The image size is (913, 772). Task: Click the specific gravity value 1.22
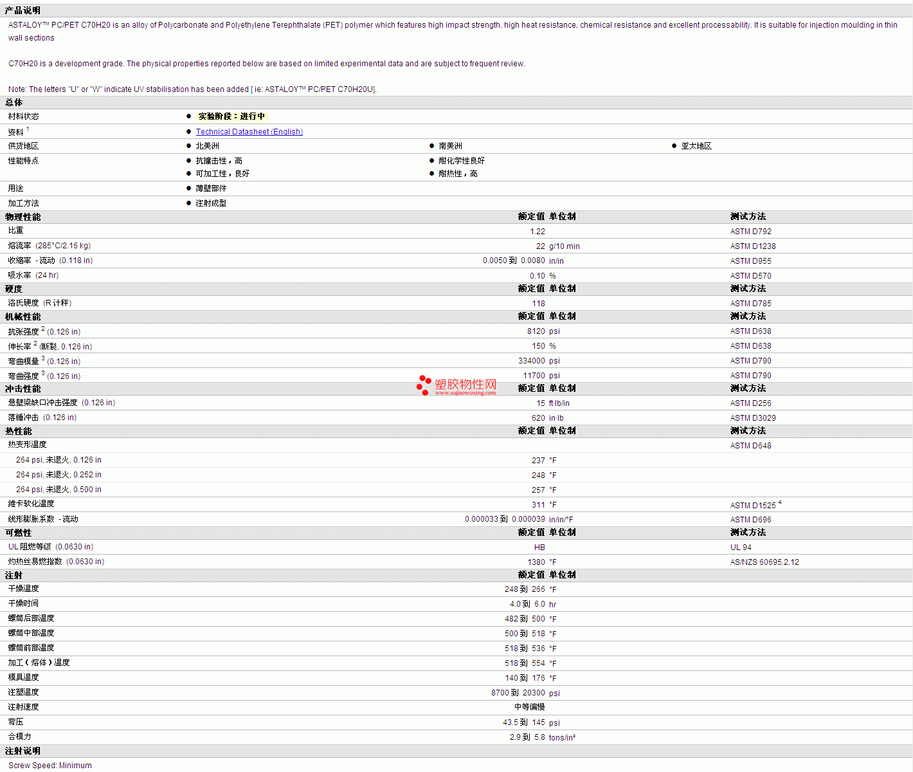coord(538,232)
